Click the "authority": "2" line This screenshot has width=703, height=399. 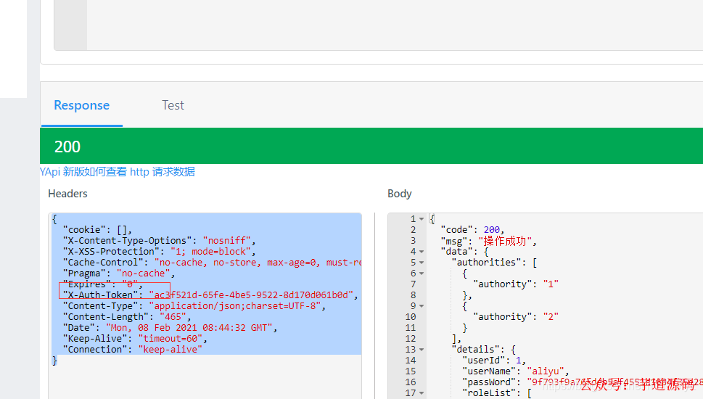pos(516,317)
